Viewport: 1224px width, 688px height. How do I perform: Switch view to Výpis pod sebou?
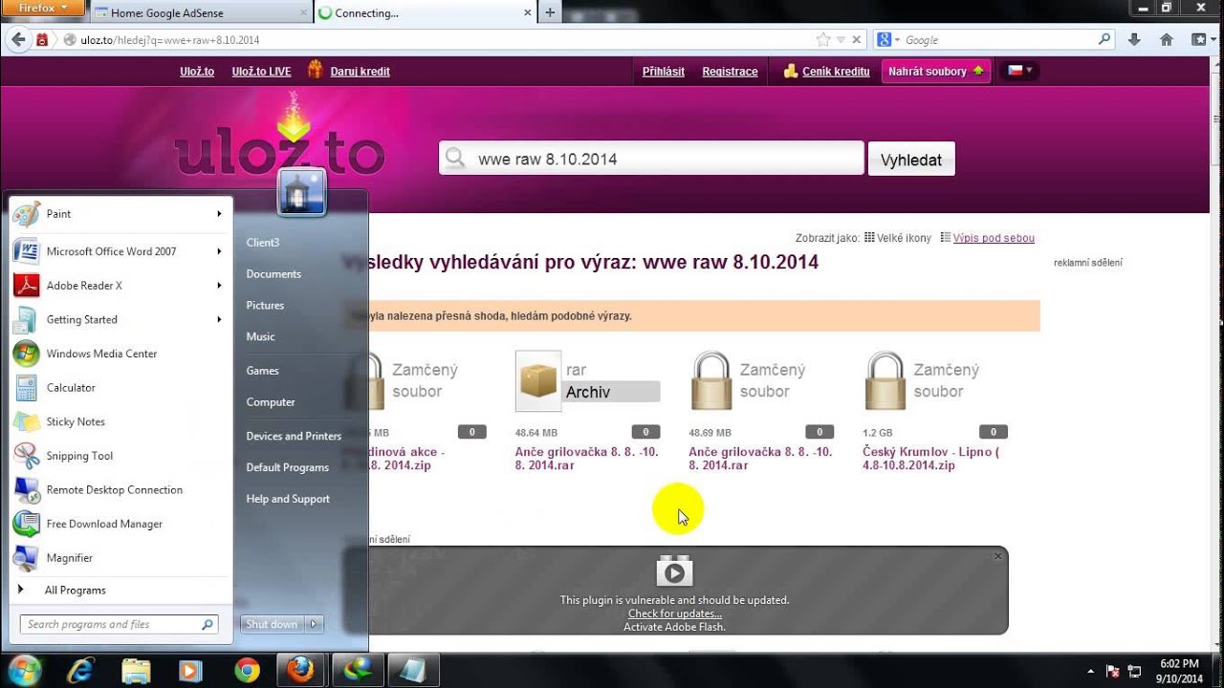pyautogui.click(x=987, y=238)
